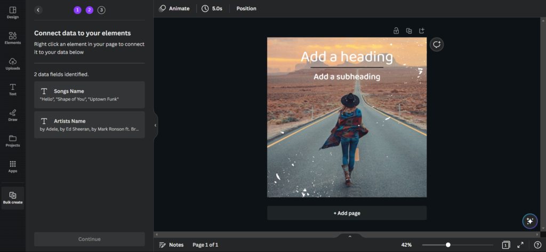Open the Apps panel
Image resolution: width=546 pixels, height=252 pixels.
coord(13,167)
